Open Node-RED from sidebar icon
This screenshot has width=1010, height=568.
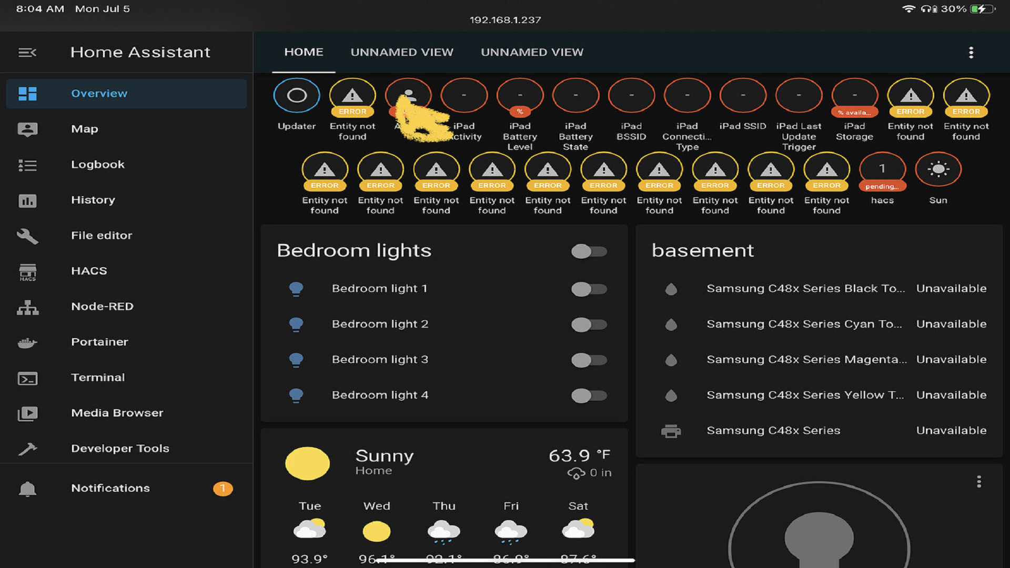(x=27, y=307)
